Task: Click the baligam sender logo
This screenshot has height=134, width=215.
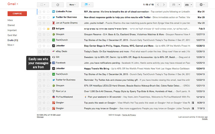Action: coord(54,28)
